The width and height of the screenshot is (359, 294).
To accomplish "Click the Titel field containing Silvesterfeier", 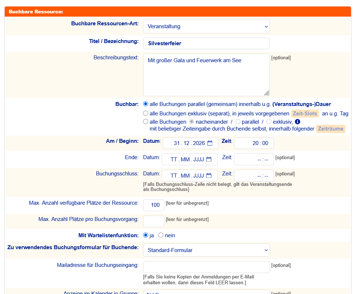I will click(206, 43).
